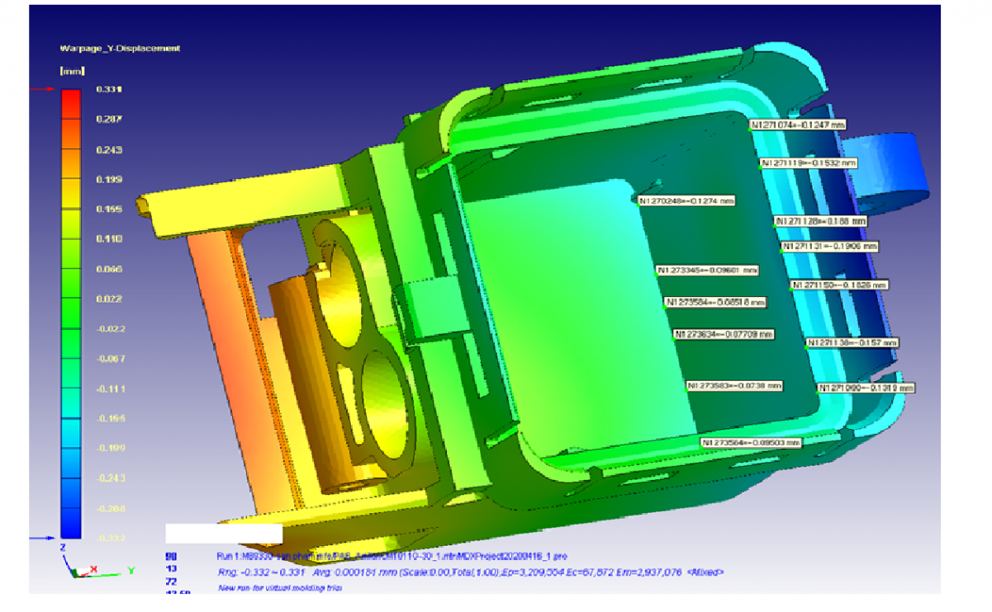Click the legend value label 0.331
Image resolution: width=992 pixels, height=612 pixels.
(x=110, y=89)
